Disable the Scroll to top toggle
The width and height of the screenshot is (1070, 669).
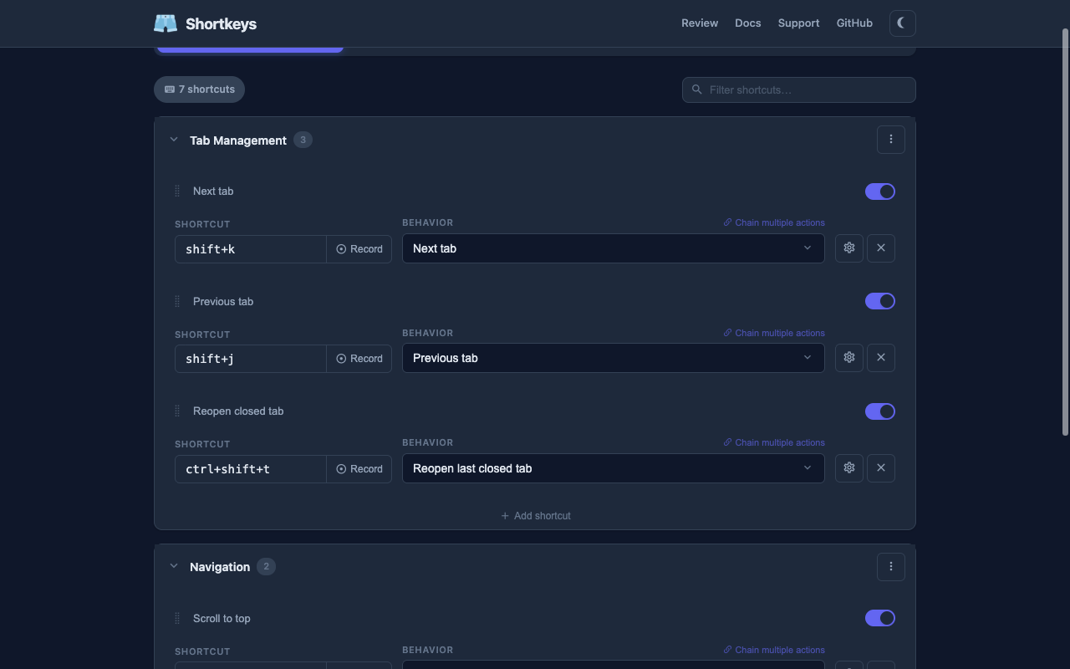[879, 618]
